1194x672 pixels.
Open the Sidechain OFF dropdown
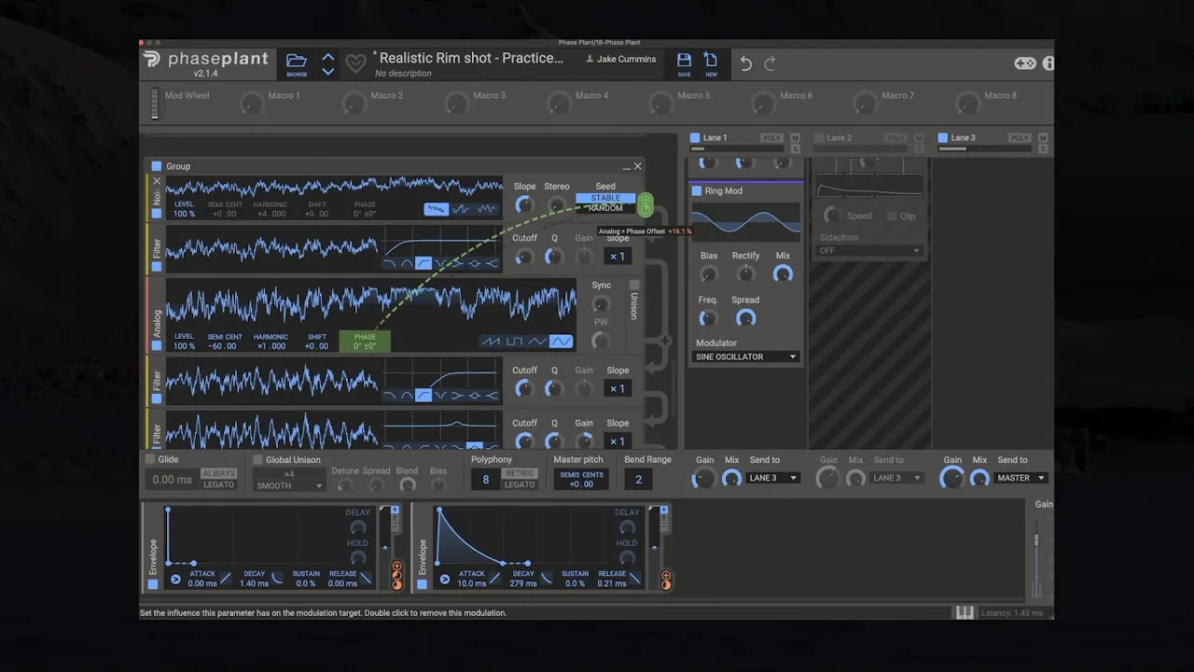[869, 251]
